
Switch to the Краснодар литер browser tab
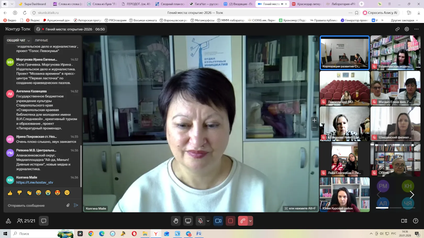tap(306, 4)
